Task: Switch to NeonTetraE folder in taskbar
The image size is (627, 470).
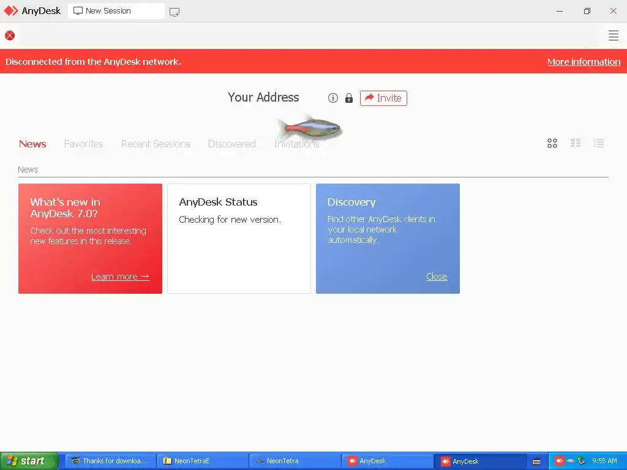Action: point(202,461)
